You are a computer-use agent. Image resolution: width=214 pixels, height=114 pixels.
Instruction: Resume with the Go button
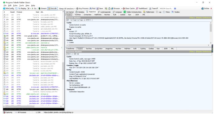pos(34,8)
